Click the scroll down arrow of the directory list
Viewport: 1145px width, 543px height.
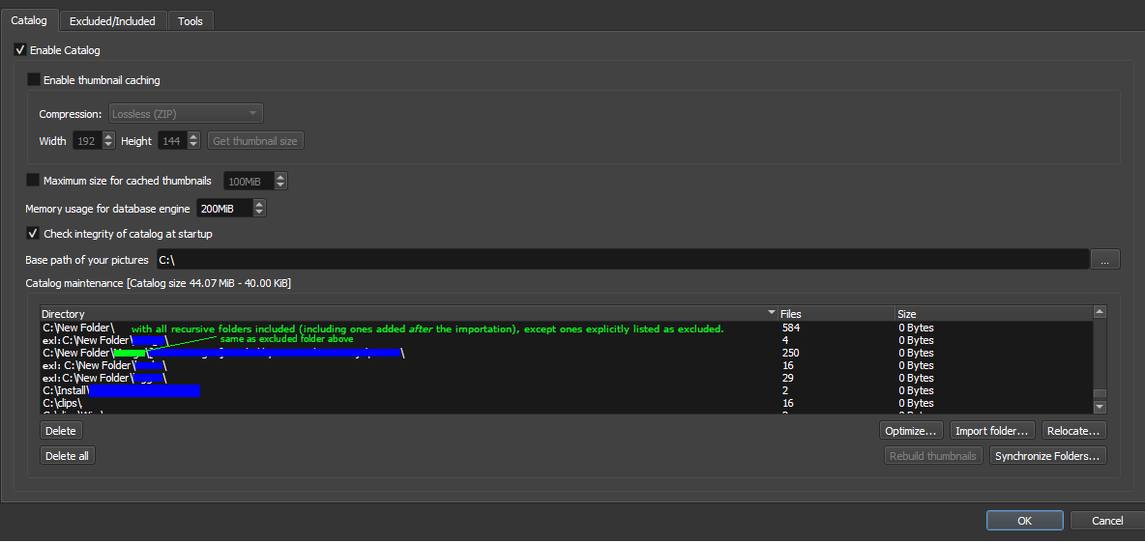1100,407
